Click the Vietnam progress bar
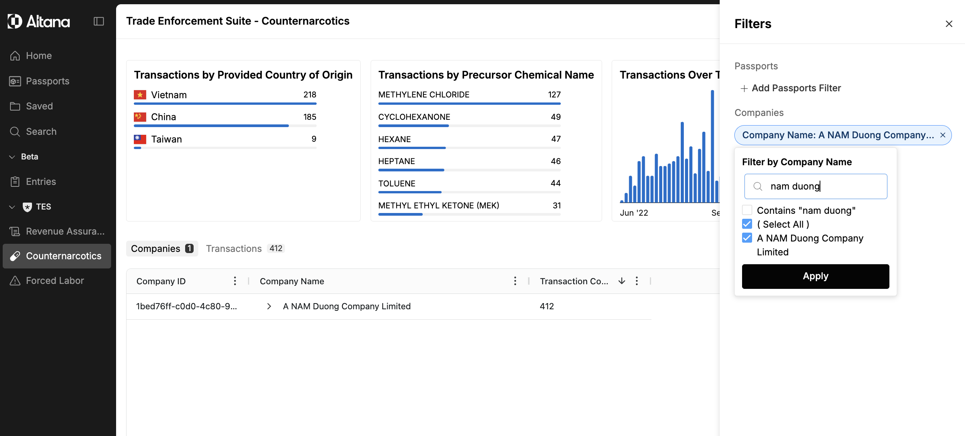This screenshot has height=436, width=965. pyautogui.click(x=225, y=104)
